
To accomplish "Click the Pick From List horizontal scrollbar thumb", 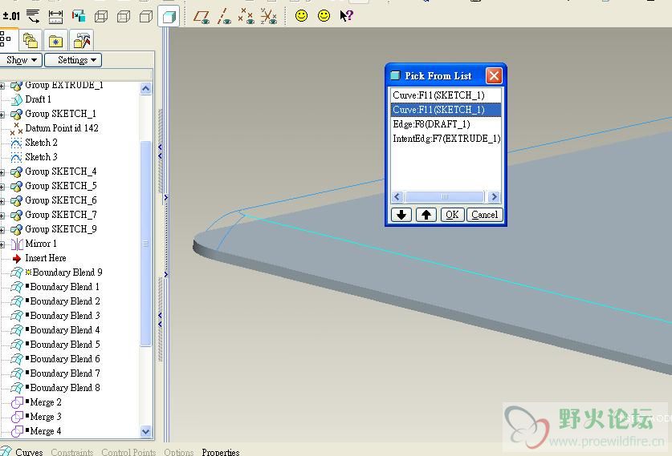I will [x=444, y=197].
